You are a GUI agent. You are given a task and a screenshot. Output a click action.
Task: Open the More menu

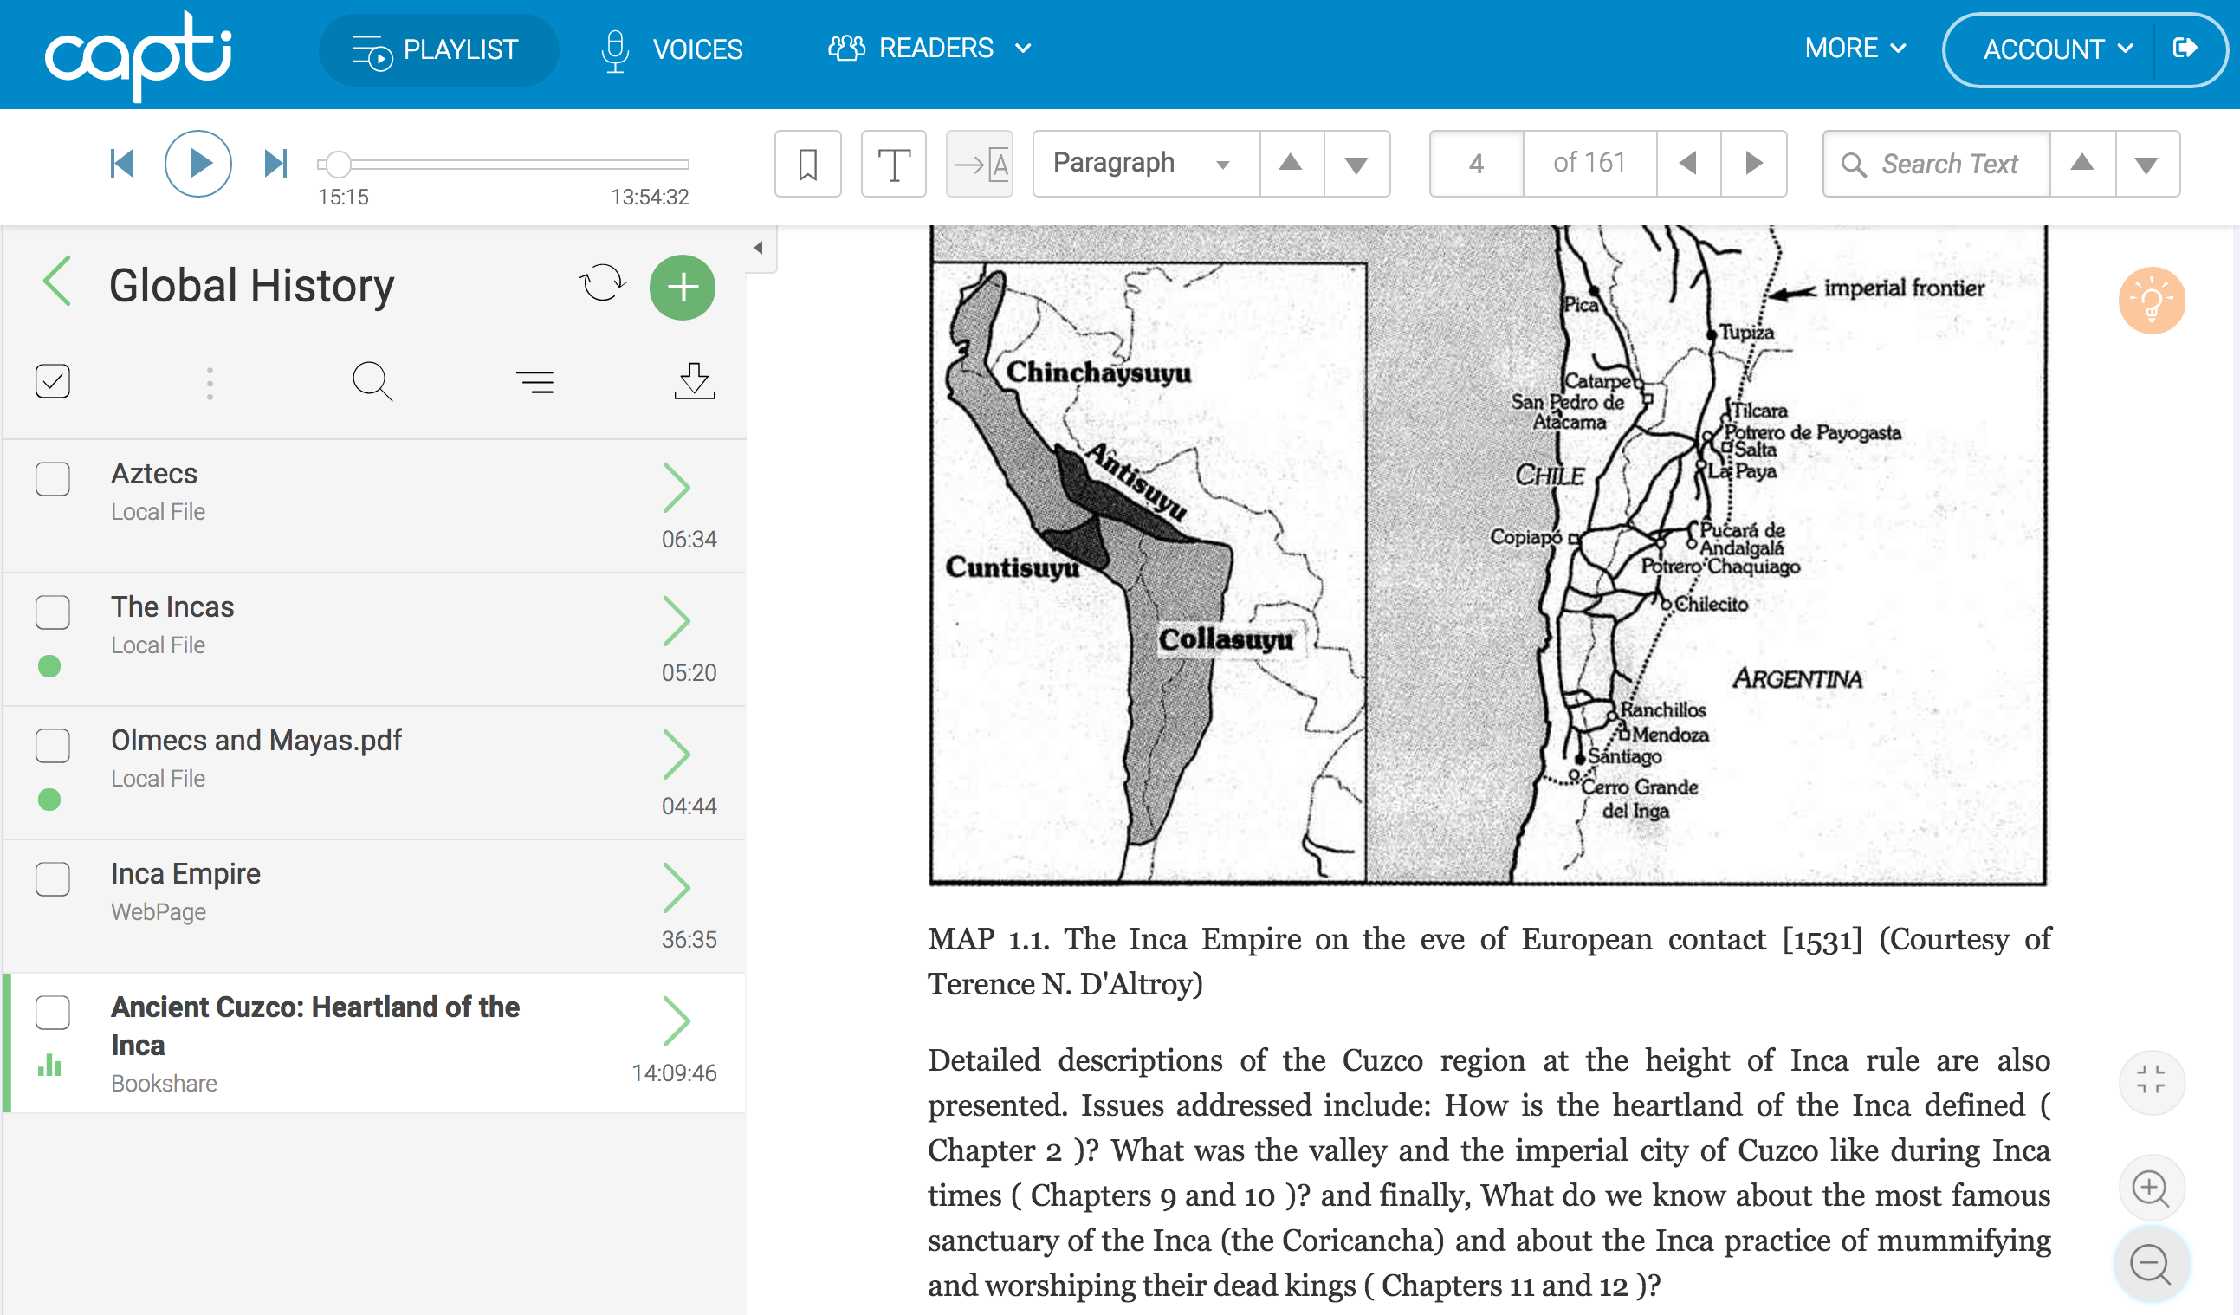[1855, 48]
